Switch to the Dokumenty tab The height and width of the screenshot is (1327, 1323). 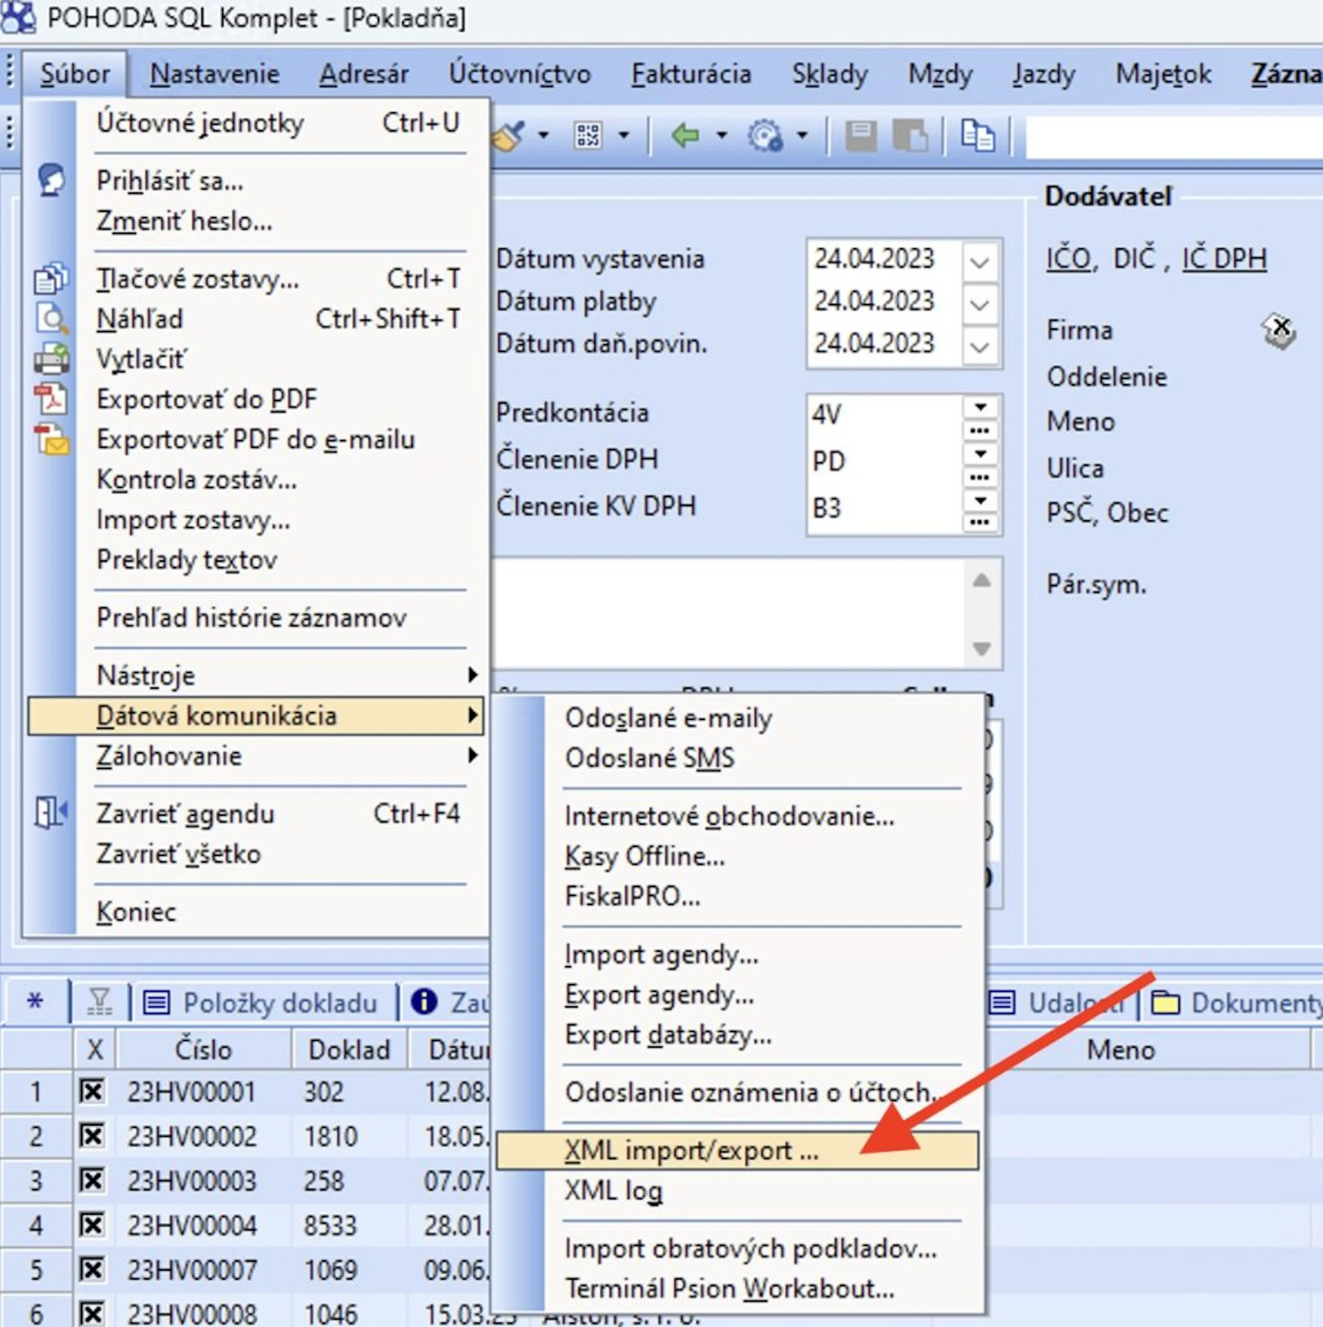pyautogui.click(x=1237, y=1003)
